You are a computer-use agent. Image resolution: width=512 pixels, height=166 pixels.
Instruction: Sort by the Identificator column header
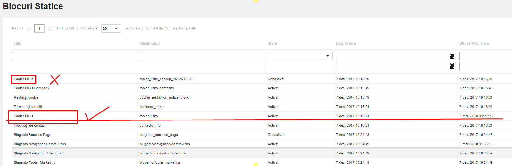150,43
